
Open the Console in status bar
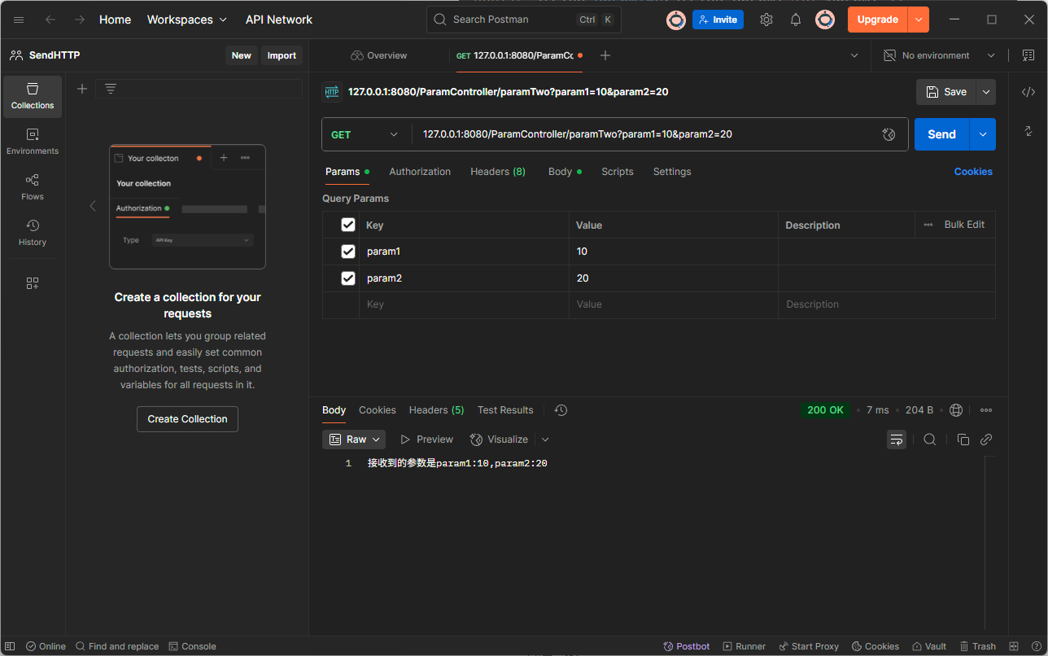click(x=192, y=646)
